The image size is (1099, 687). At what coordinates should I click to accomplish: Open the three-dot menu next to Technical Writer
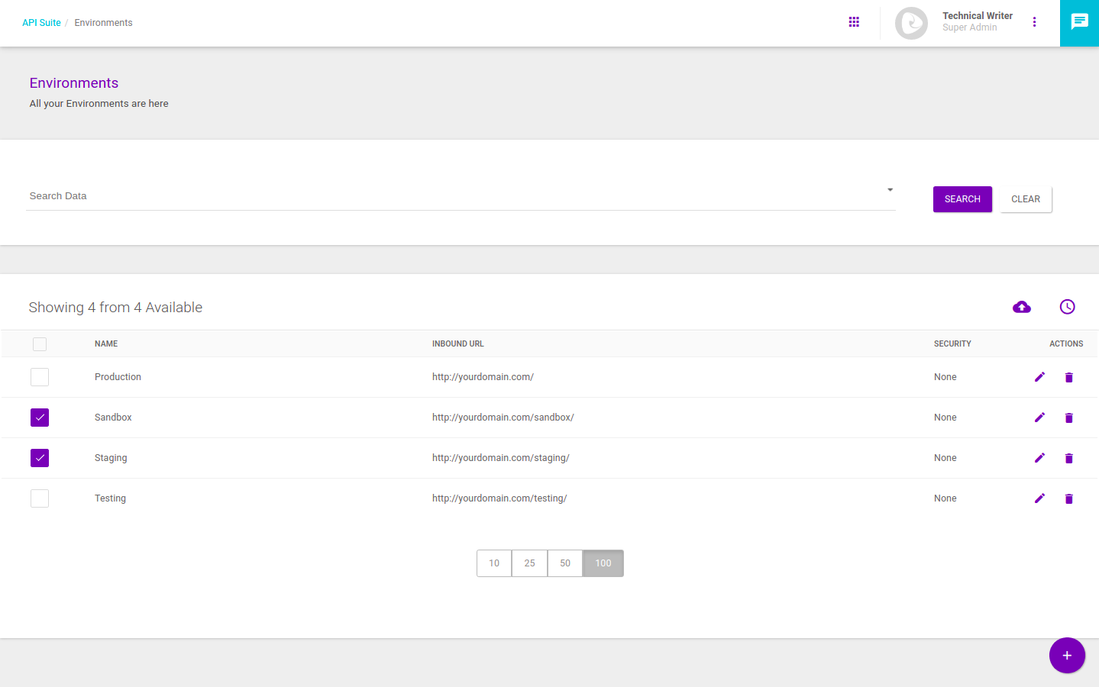(x=1035, y=21)
